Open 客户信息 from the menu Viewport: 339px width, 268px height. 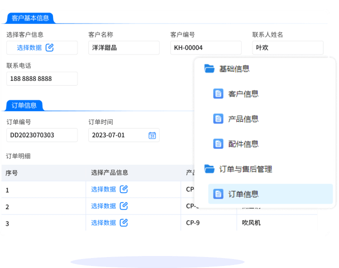[243, 94]
